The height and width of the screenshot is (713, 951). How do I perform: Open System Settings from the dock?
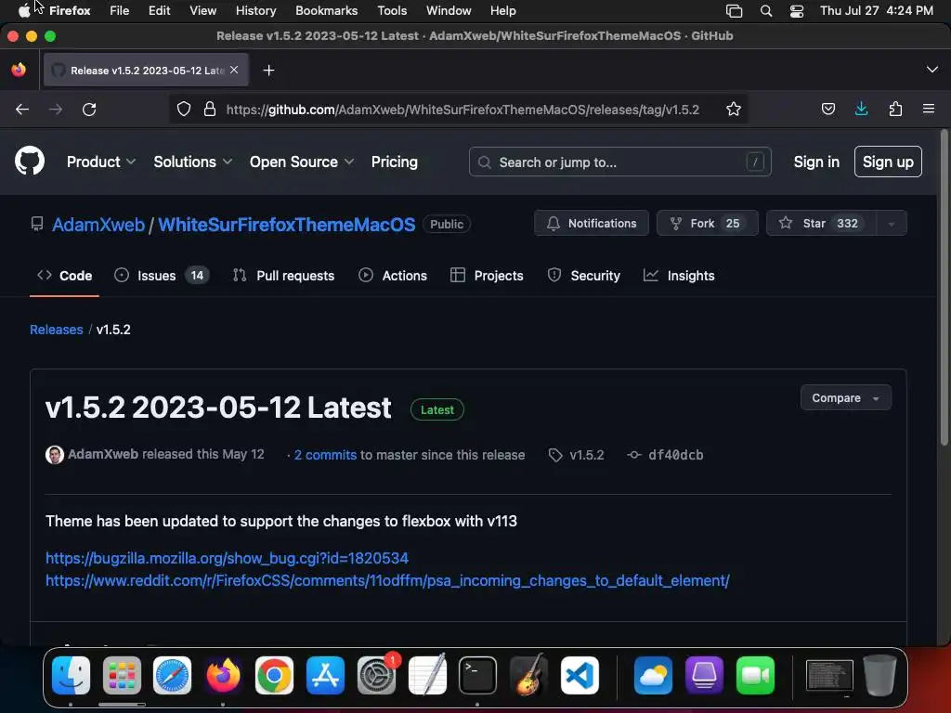tap(376, 675)
